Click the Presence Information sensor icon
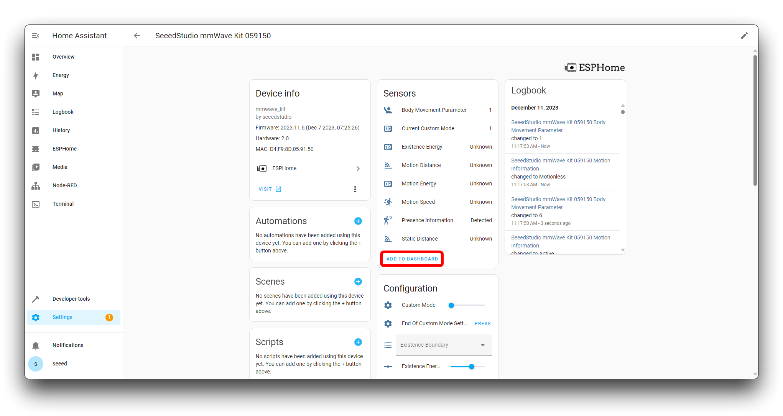Viewport: 783px width, 416px height. 388,220
